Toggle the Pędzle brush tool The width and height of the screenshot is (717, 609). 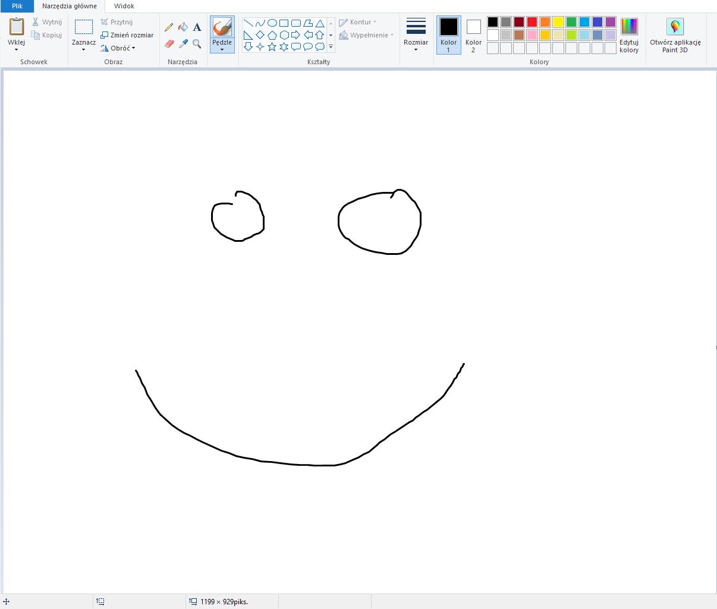222,28
